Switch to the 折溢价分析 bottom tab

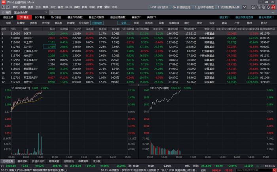(38, 161)
